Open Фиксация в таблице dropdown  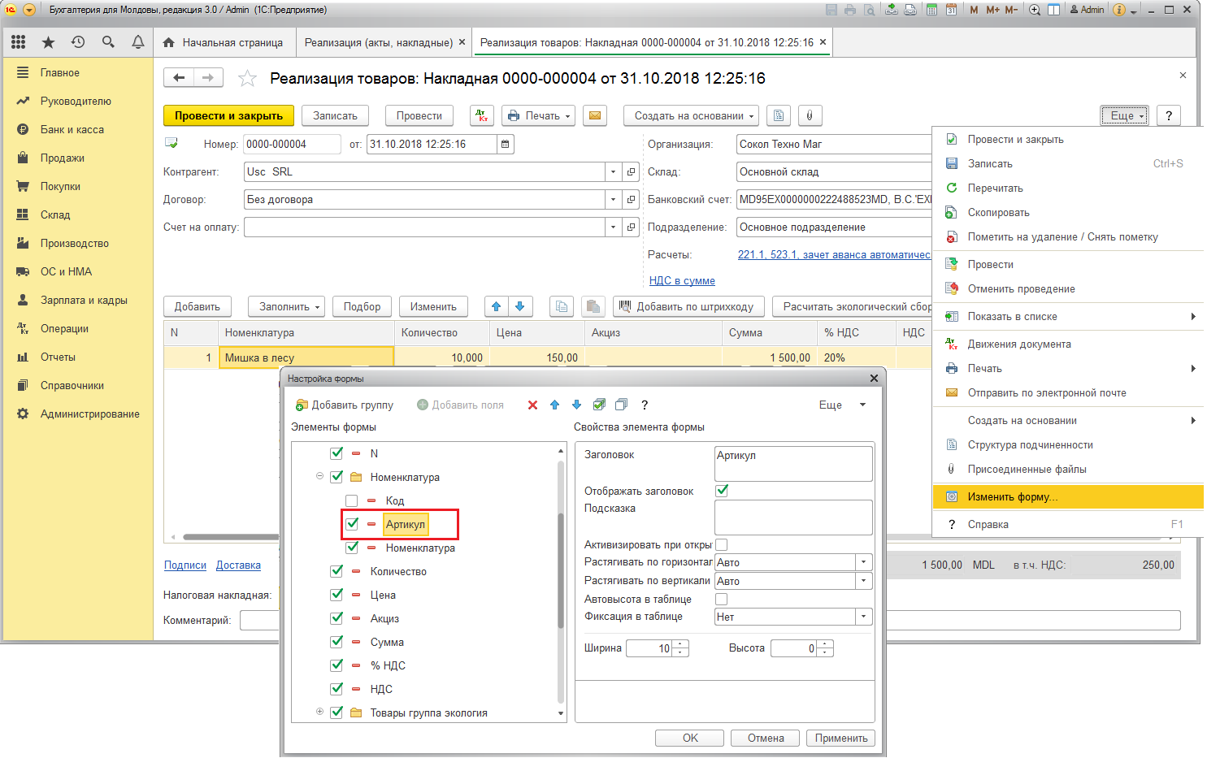[864, 617]
